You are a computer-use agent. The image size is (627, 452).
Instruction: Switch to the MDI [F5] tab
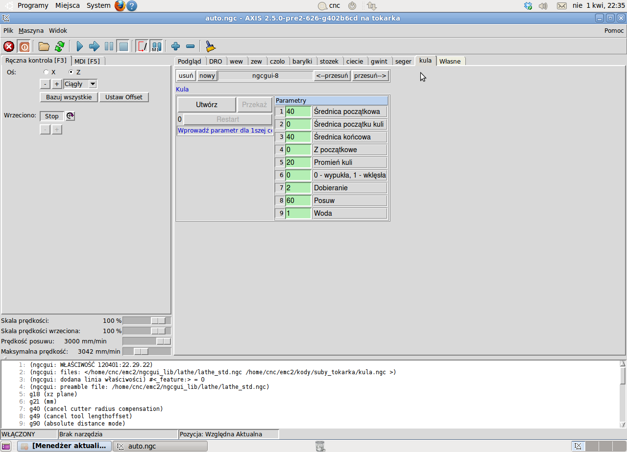point(87,61)
